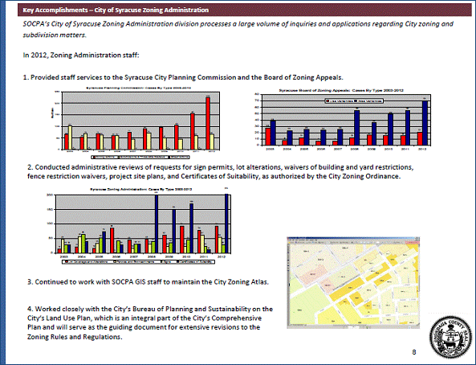Open the Zoning Administration cases chart

[x=138, y=226]
